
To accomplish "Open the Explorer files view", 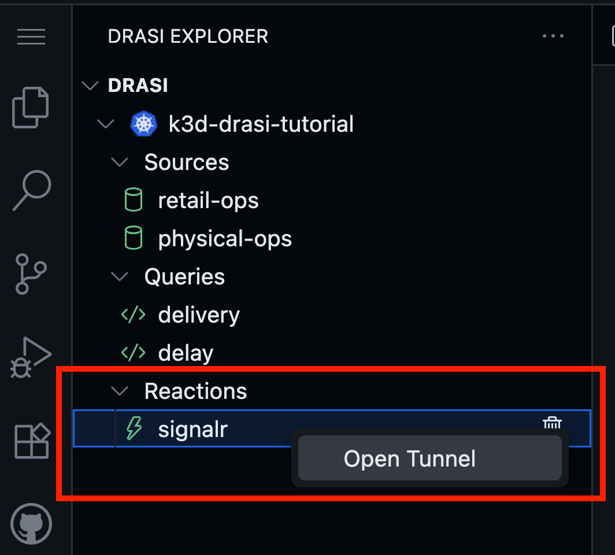I will tap(31, 108).
